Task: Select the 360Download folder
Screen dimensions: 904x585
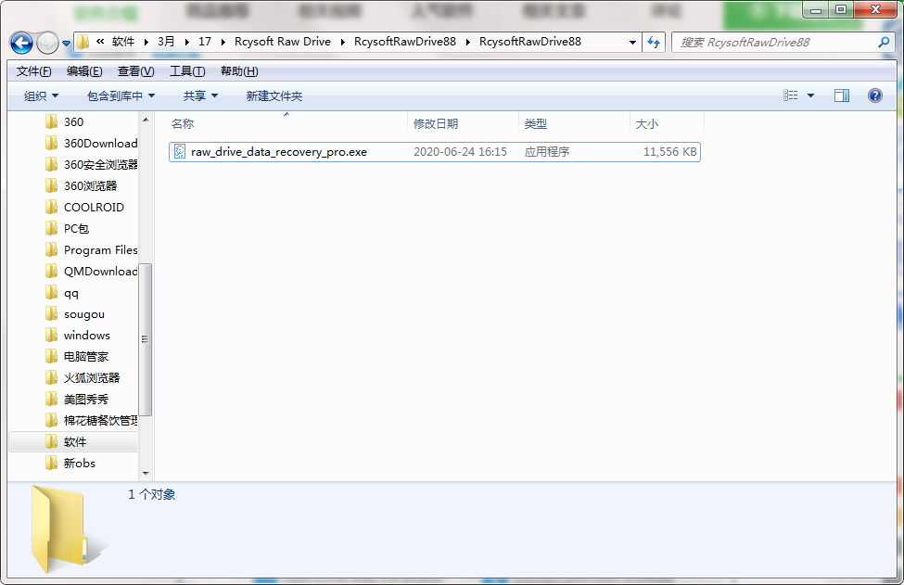Action: point(100,144)
